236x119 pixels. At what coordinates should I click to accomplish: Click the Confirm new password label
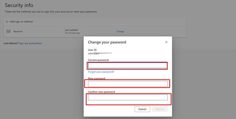point(101,92)
